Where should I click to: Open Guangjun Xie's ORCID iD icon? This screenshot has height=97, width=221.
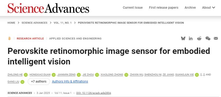[197, 75]
